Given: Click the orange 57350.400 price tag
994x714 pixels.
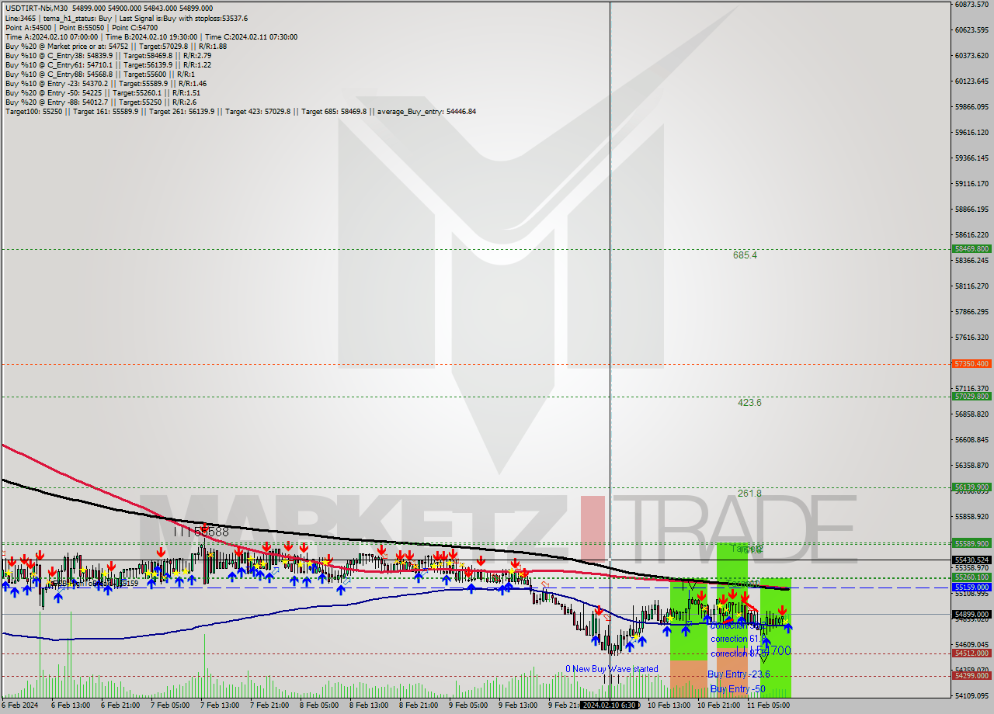Looking at the screenshot, I should pyautogui.click(x=971, y=363).
